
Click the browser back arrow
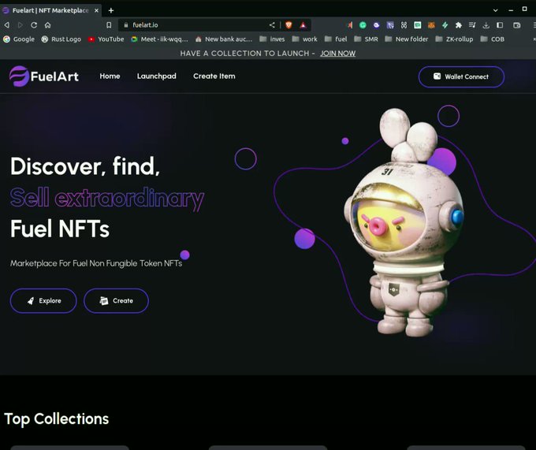[6, 25]
